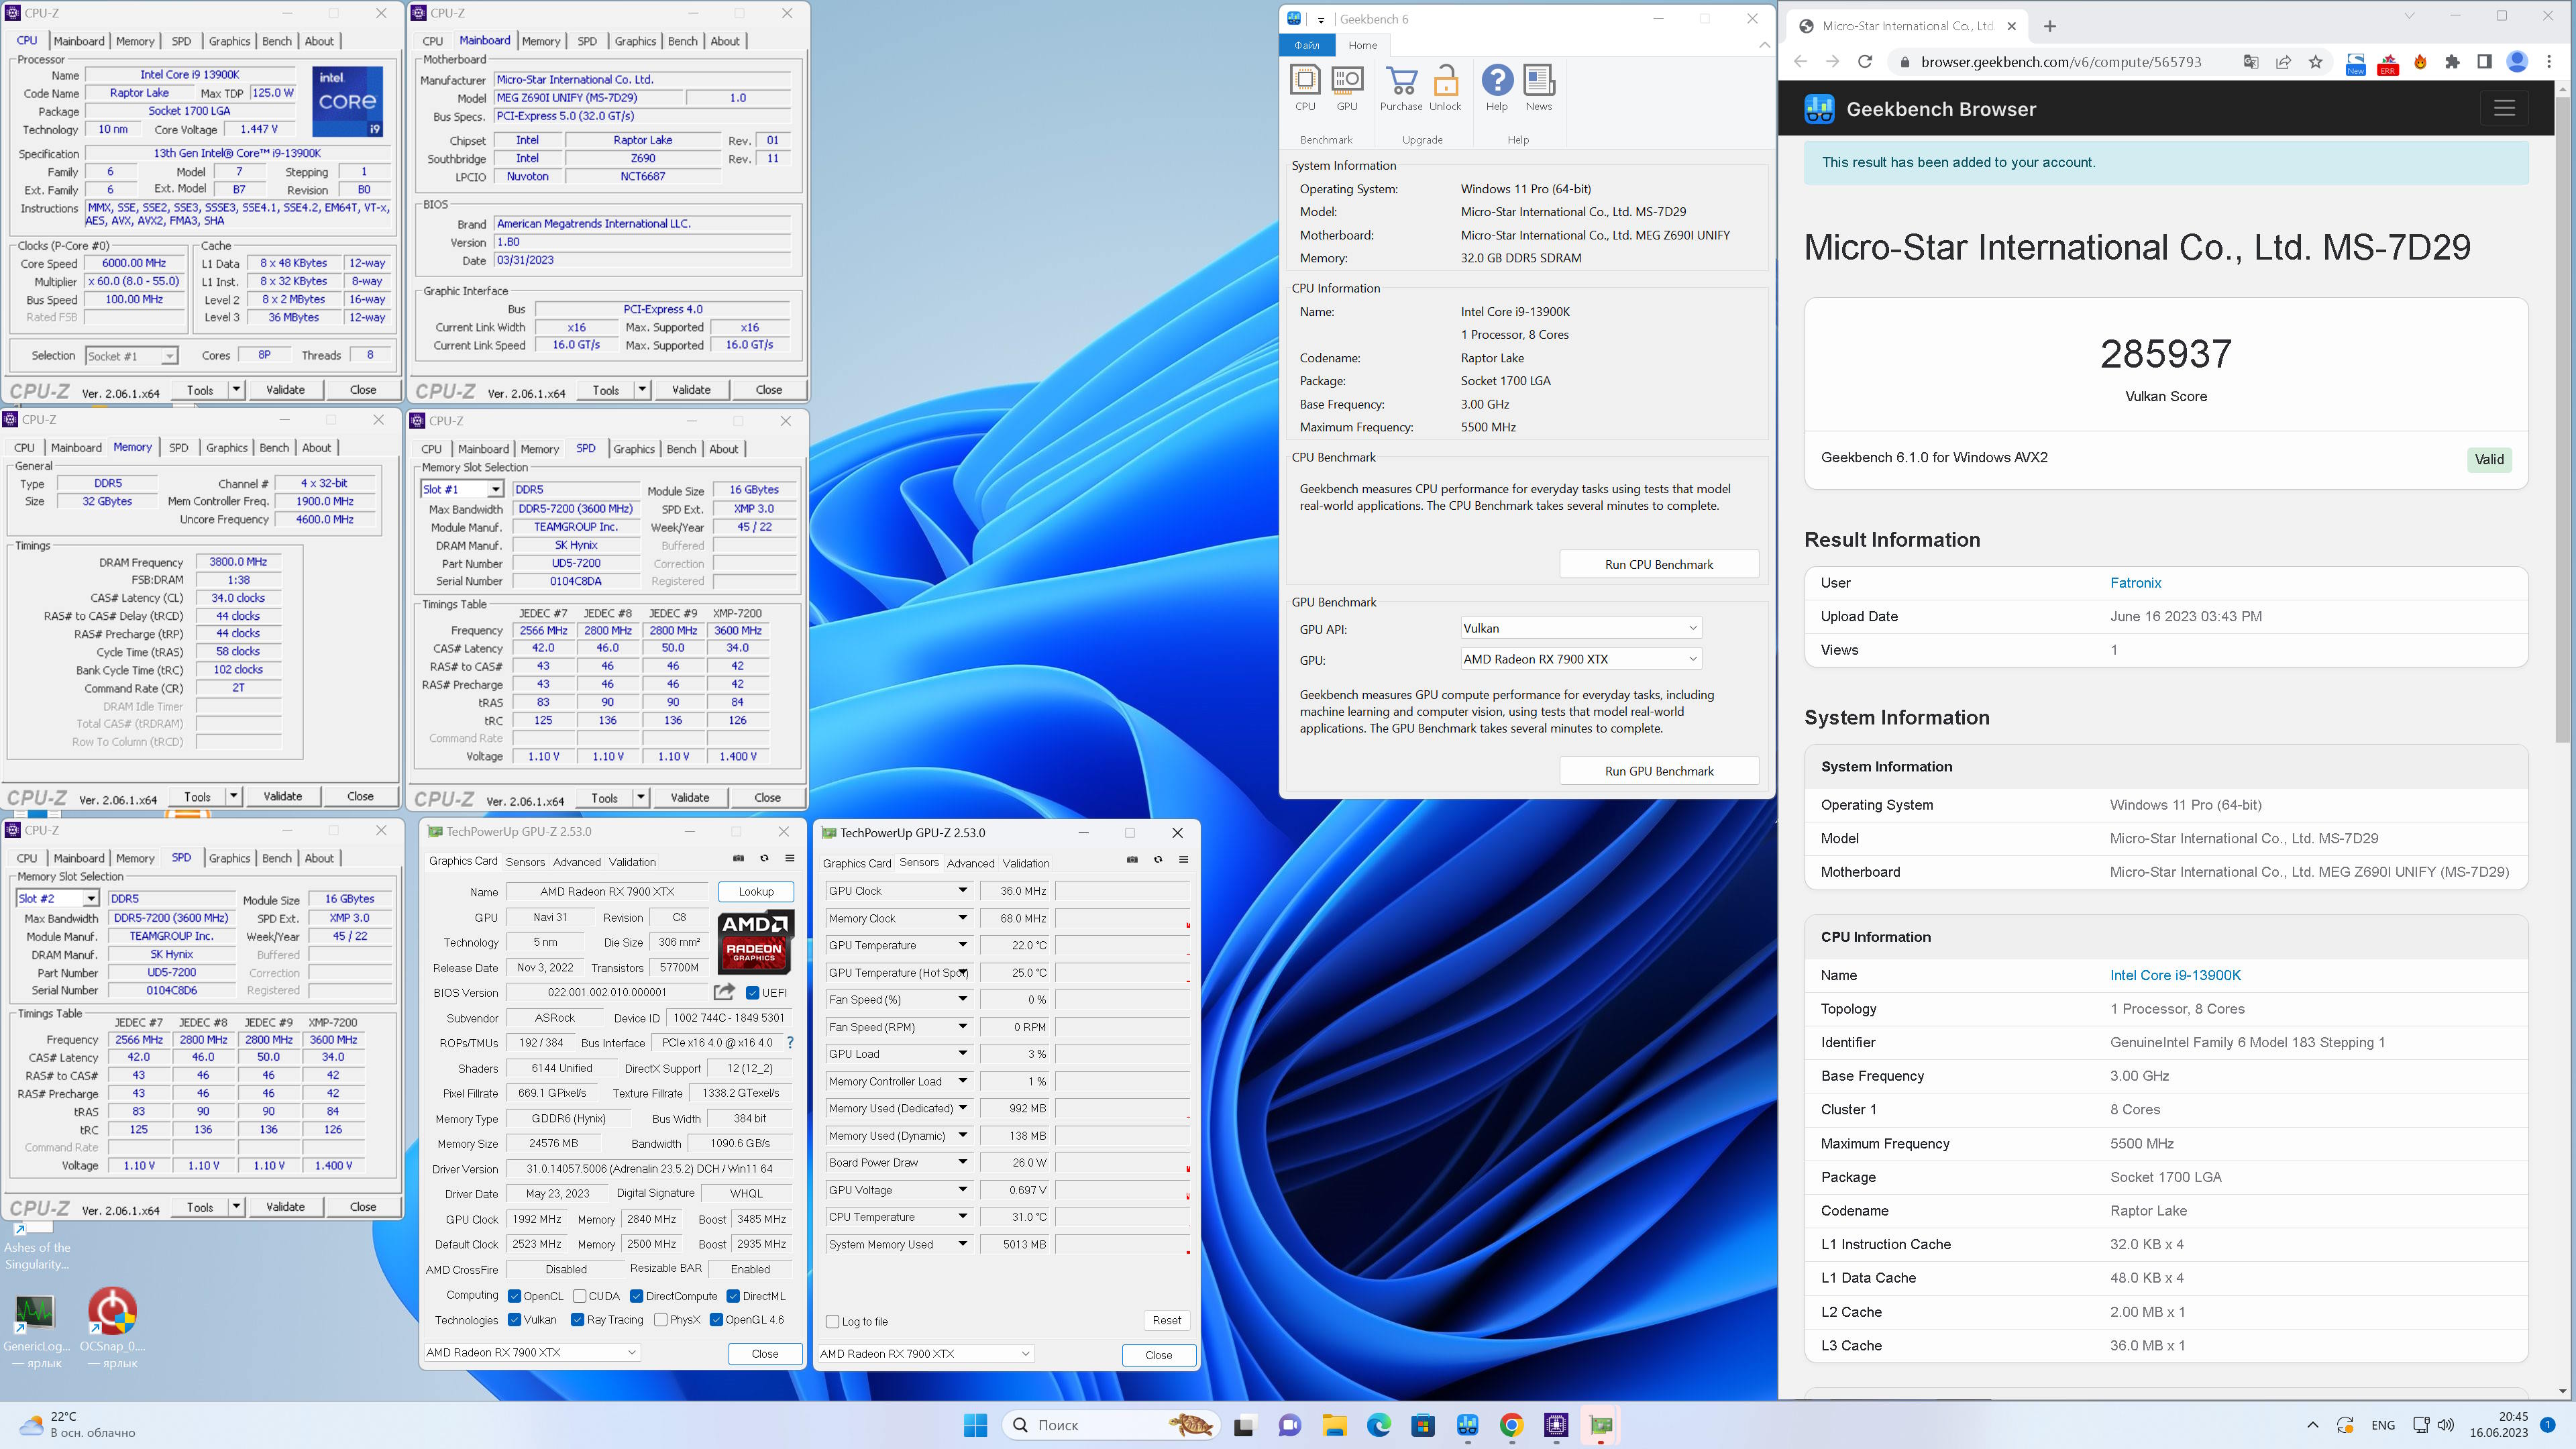Click the ENG language indicator in system tray
Image resolution: width=2576 pixels, height=1449 pixels.
[2383, 1425]
